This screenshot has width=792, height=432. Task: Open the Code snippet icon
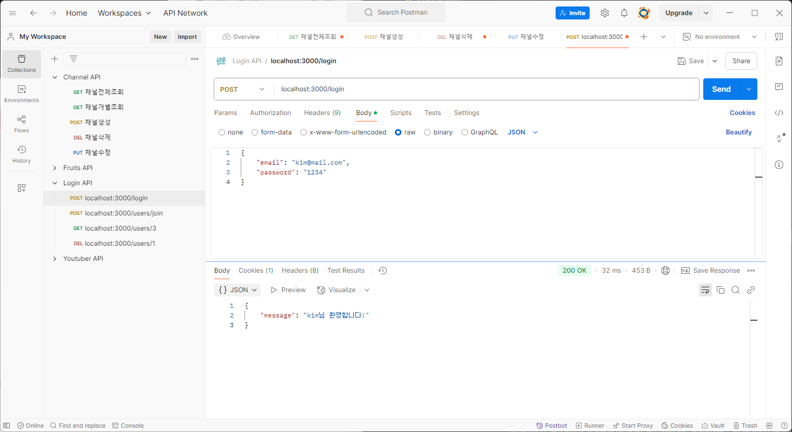pyautogui.click(x=779, y=113)
